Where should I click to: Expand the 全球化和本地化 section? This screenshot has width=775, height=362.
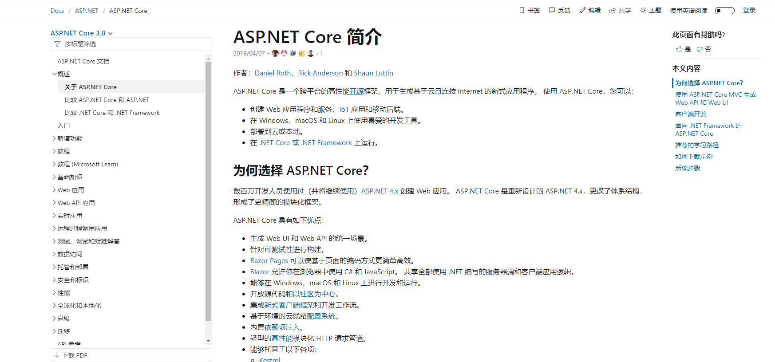55,306
